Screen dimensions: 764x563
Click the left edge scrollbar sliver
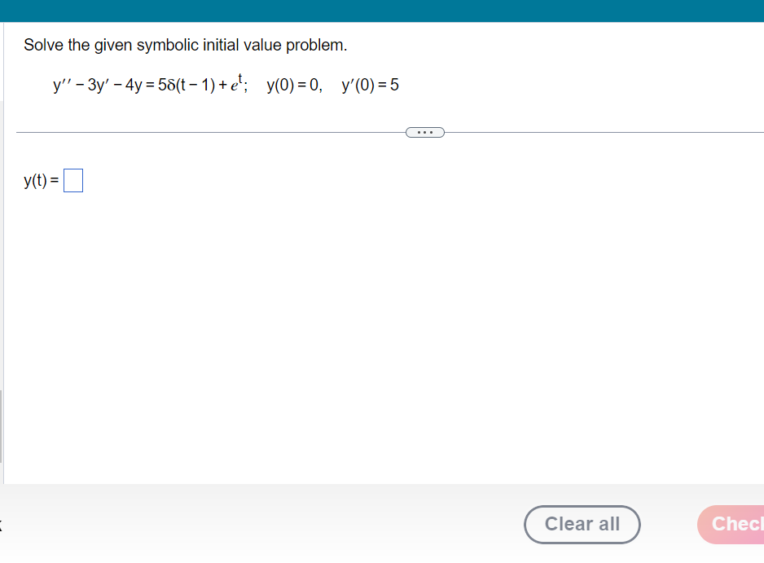coord(2,424)
